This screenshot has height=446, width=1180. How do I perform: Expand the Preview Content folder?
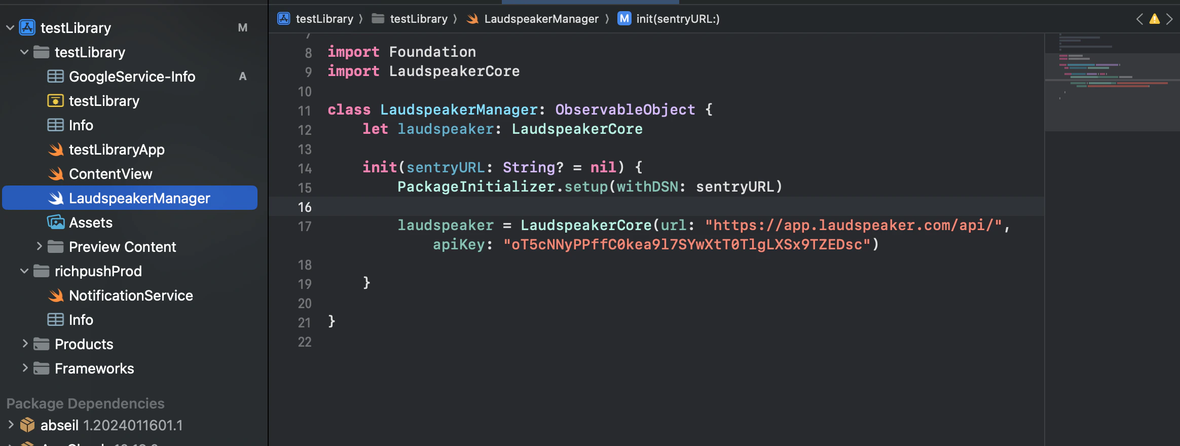39,247
